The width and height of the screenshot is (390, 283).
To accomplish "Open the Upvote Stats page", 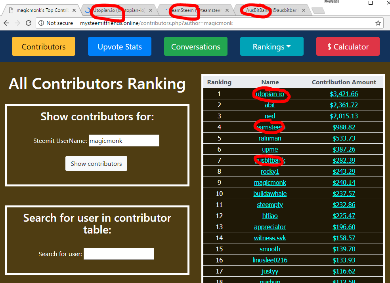I will [120, 46].
